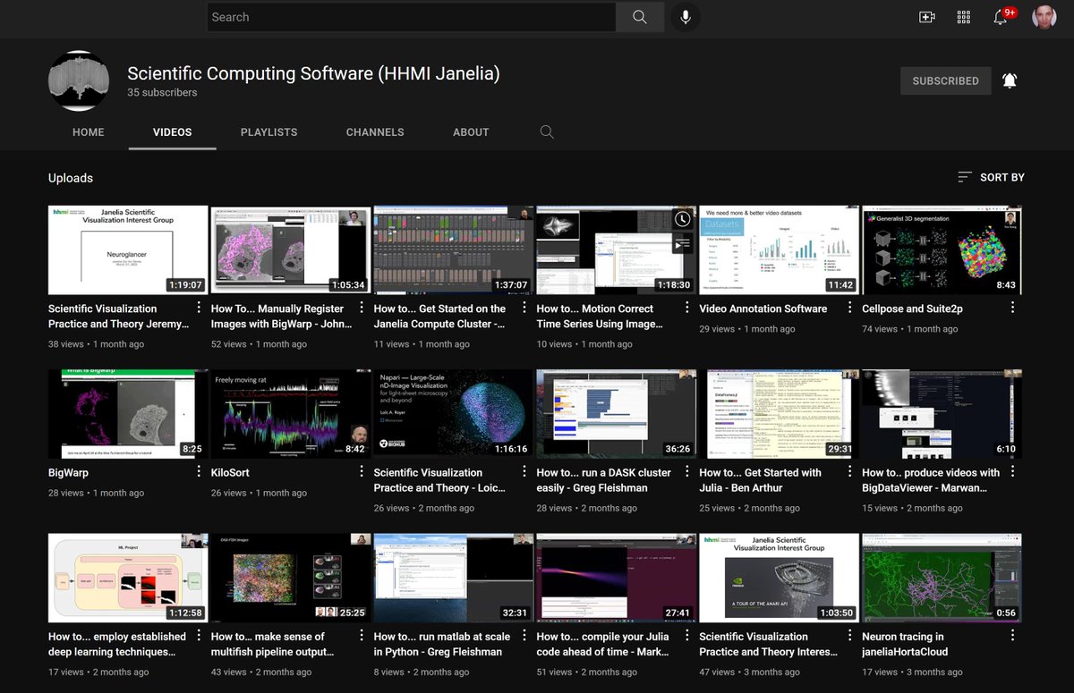Image resolution: width=1074 pixels, height=693 pixels.
Task: Open options menu for DASK cluster video
Action: [687, 472]
